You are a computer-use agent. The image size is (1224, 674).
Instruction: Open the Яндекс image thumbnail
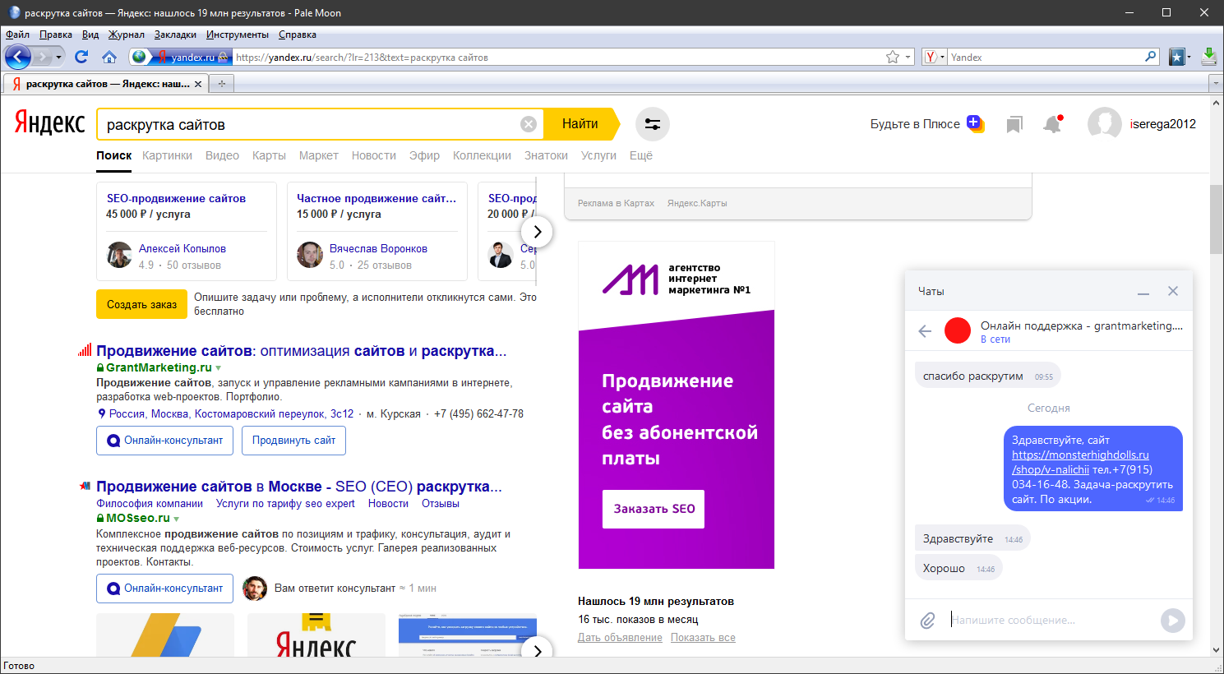point(316,635)
